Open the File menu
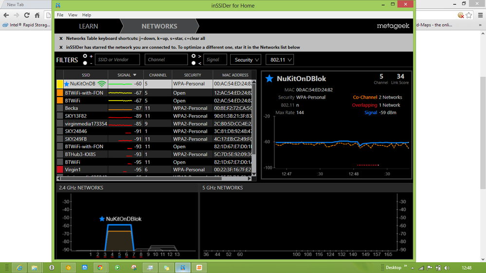This screenshot has height=273, width=486. pos(60,15)
